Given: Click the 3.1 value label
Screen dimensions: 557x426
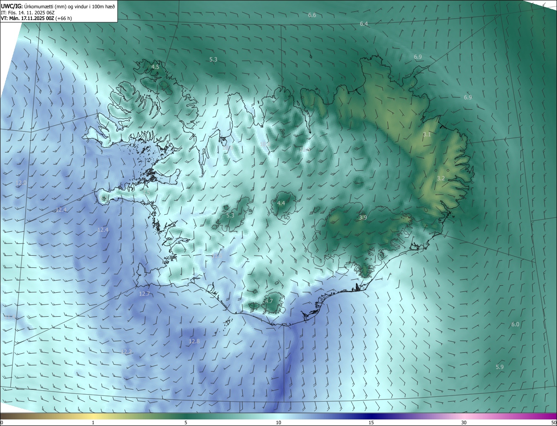Looking at the screenshot, I should click(x=427, y=135).
